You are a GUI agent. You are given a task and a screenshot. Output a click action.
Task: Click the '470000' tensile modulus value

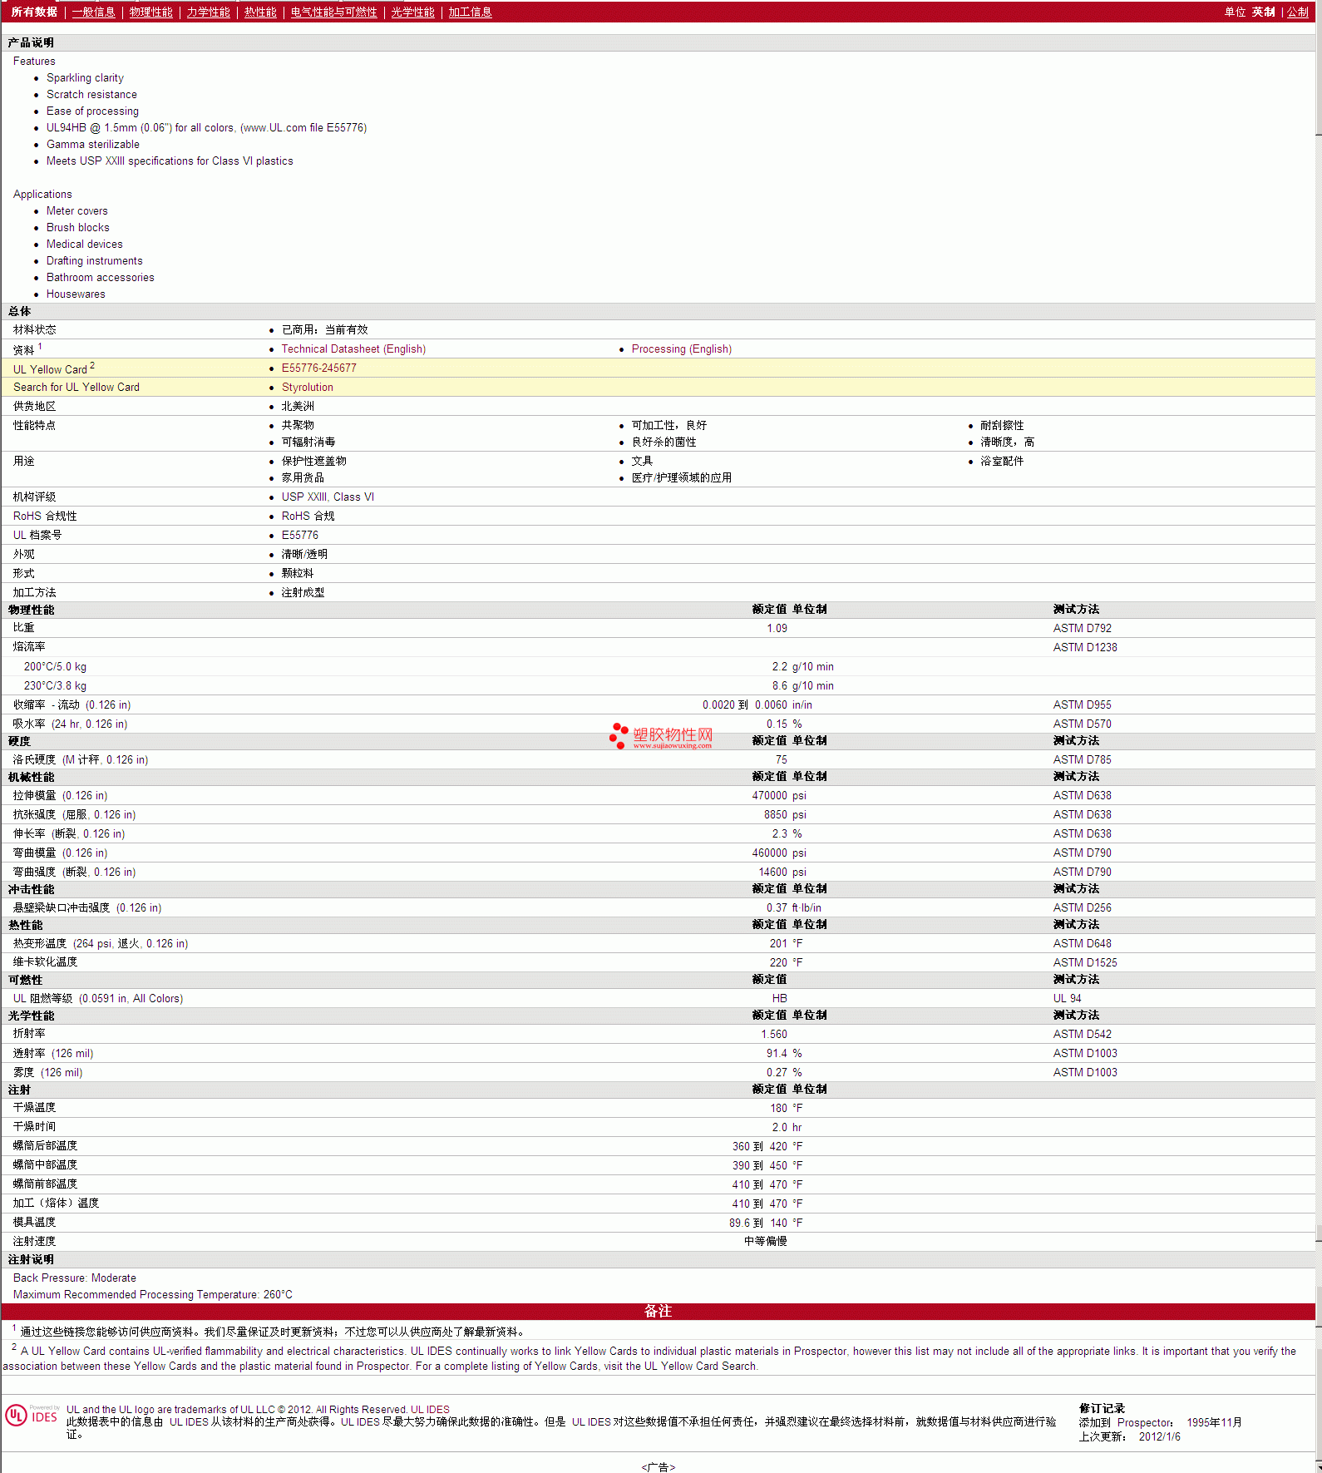(769, 796)
